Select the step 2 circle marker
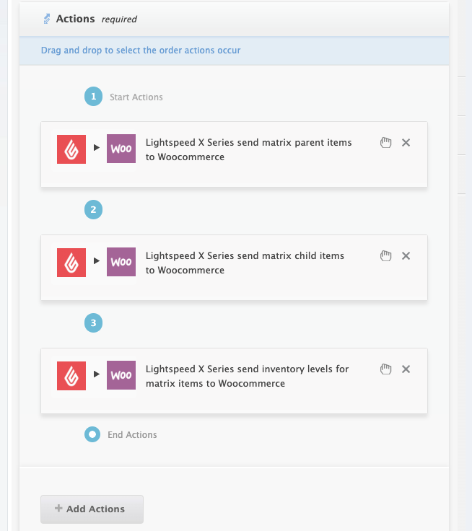Image resolution: width=472 pixels, height=531 pixels. (x=93, y=210)
